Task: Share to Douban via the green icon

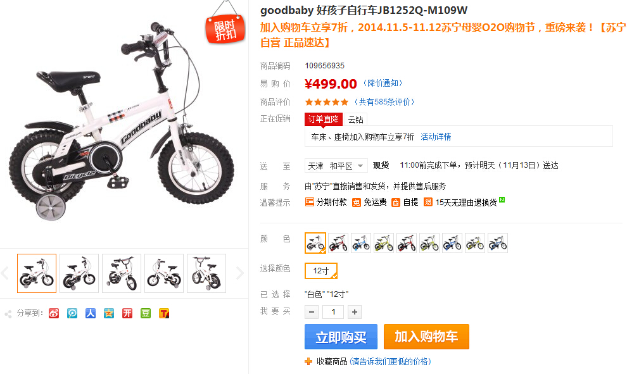Action: 146,313
